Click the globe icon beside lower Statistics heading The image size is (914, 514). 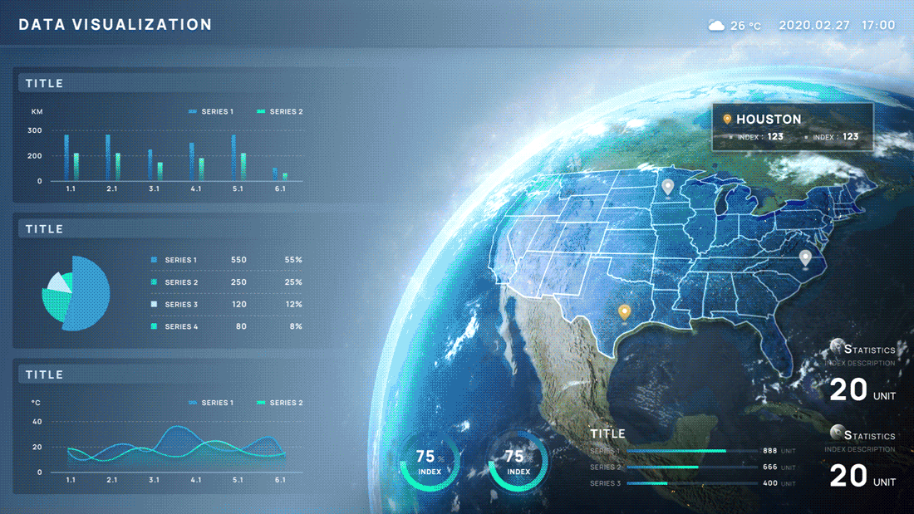point(837,433)
